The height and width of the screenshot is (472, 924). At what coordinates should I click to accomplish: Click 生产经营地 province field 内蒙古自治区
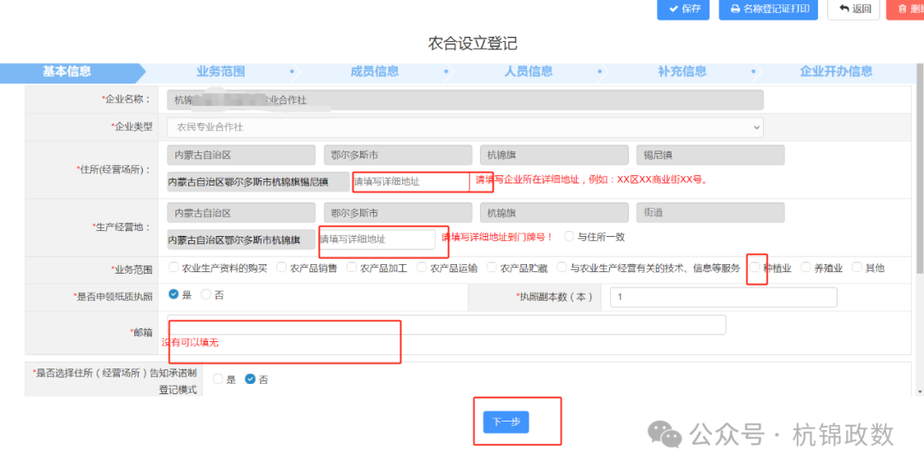241,213
